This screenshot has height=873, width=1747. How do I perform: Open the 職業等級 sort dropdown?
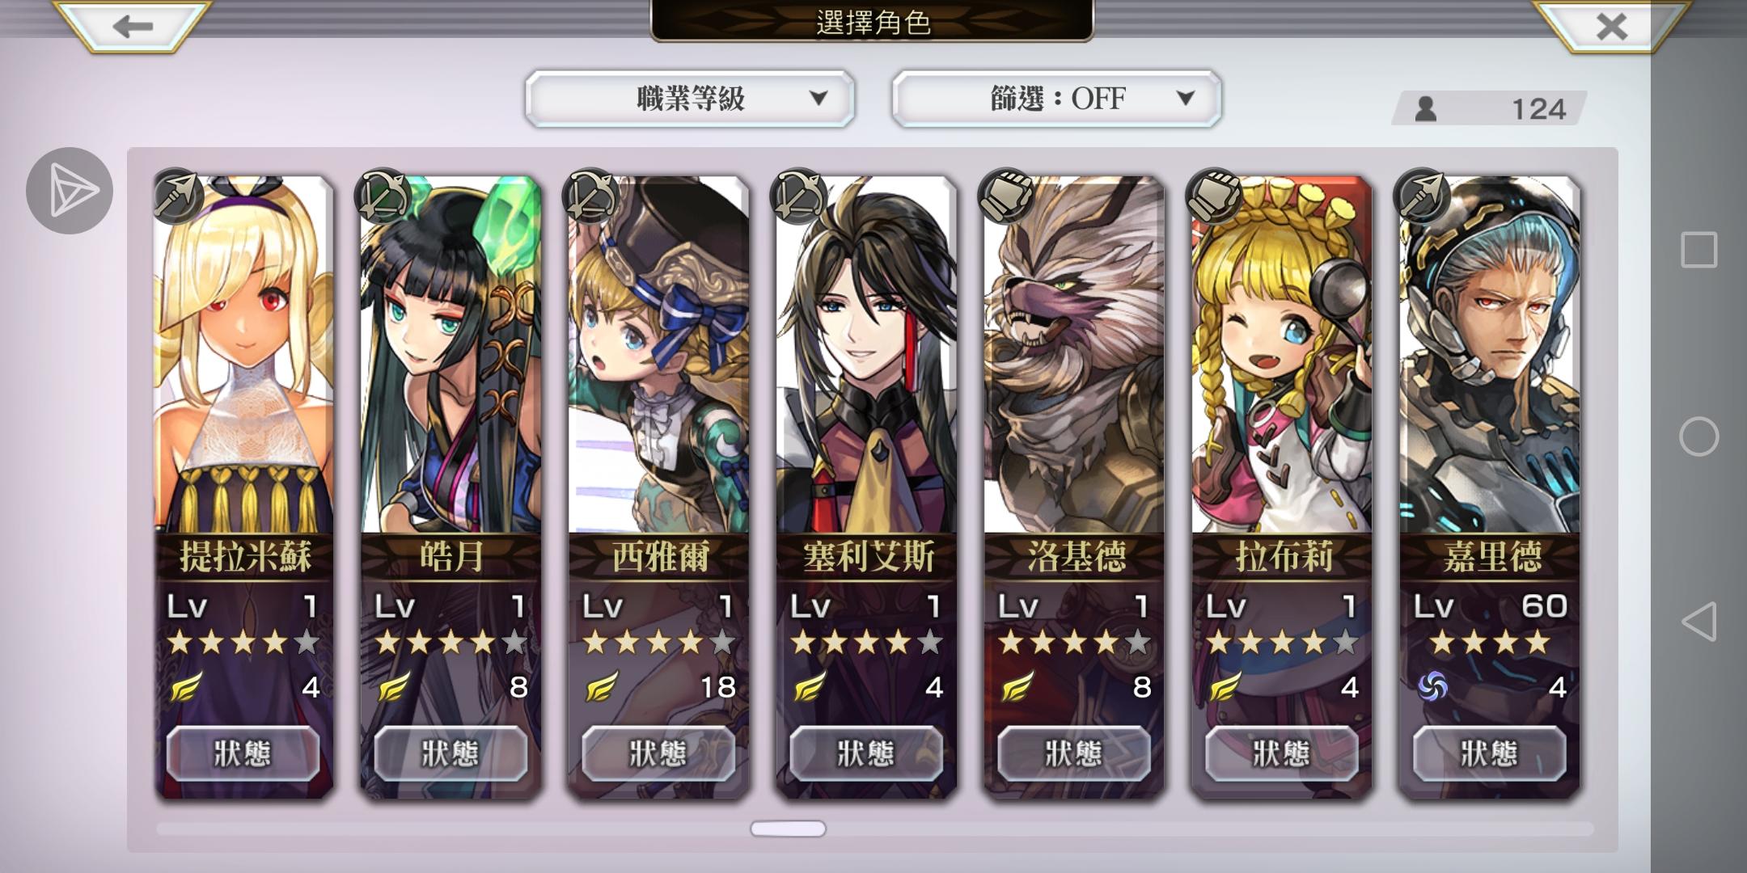pos(690,99)
